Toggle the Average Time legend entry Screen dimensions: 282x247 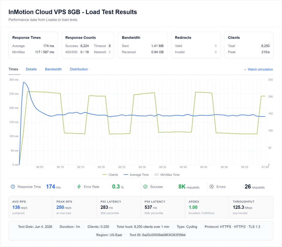click(136, 175)
